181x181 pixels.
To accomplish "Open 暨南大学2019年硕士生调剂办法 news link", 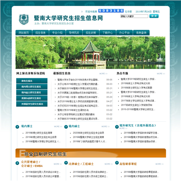I will (73, 110).
